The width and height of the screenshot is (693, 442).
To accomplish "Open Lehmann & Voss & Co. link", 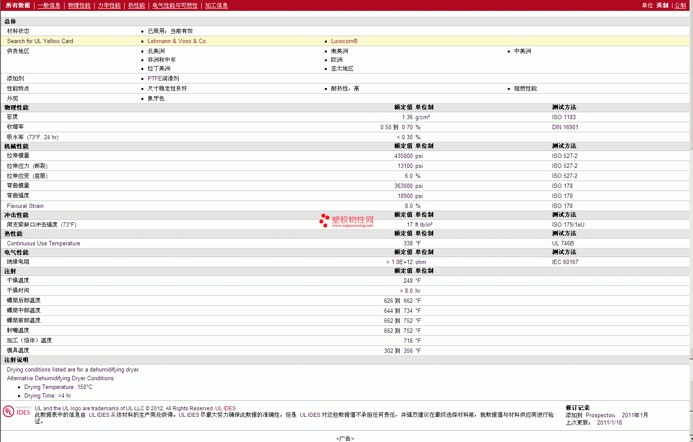I will [177, 41].
